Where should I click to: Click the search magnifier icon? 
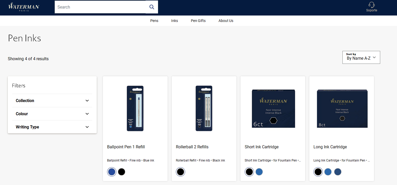[152, 7]
